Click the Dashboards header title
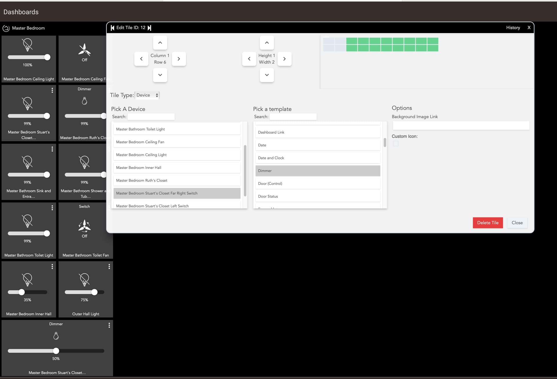This screenshot has height=379, width=557. [x=21, y=12]
